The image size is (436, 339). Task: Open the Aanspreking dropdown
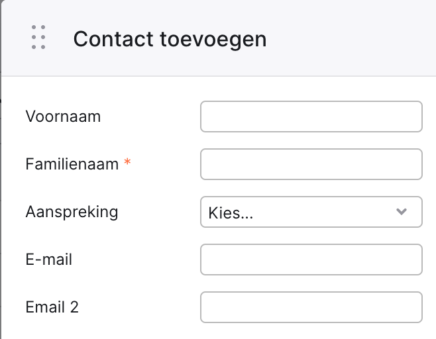click(x=311, y=212)
